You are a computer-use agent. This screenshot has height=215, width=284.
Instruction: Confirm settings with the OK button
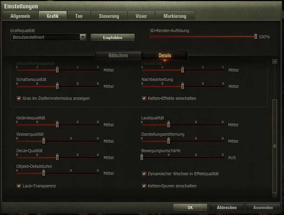(x=190, y=207)
